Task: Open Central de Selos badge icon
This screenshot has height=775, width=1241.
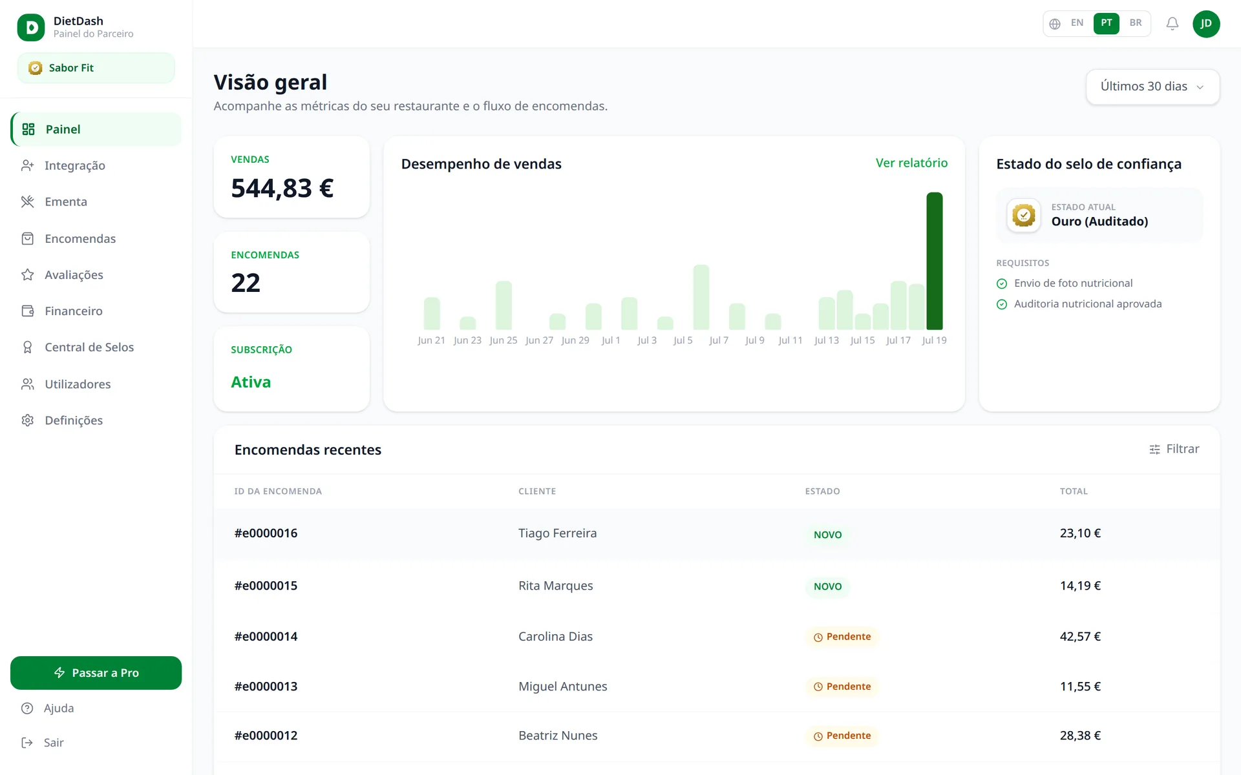Action: pyautogui.click(x=27, y=347)
